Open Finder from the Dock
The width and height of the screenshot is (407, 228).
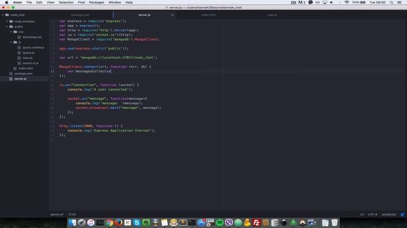pyautogui.click(x=72, y=222)
